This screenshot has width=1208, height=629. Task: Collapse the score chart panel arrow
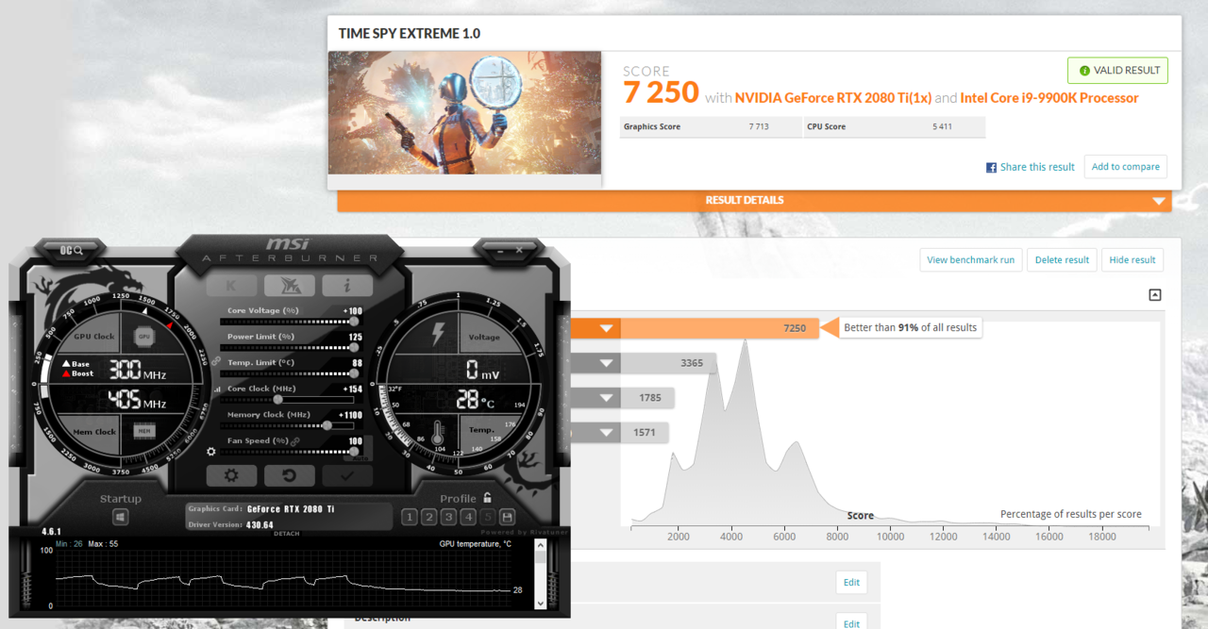pyautogui.click(x=1154, y=295)
